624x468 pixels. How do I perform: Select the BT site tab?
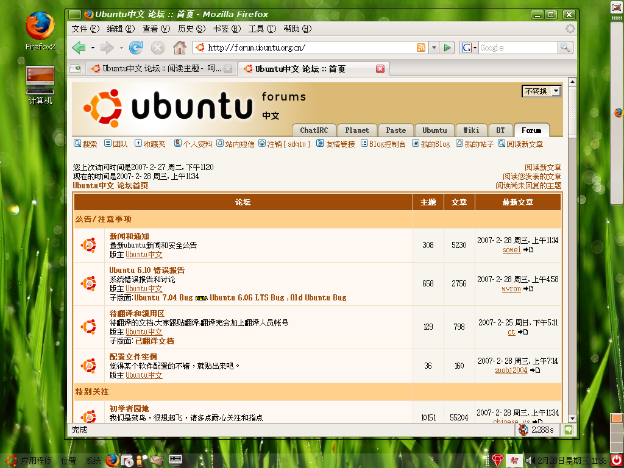click(500, 130)
